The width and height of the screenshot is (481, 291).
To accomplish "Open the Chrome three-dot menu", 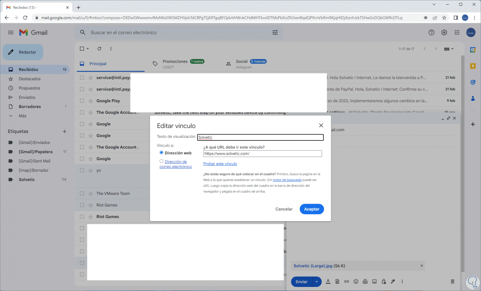I will 474,18.
